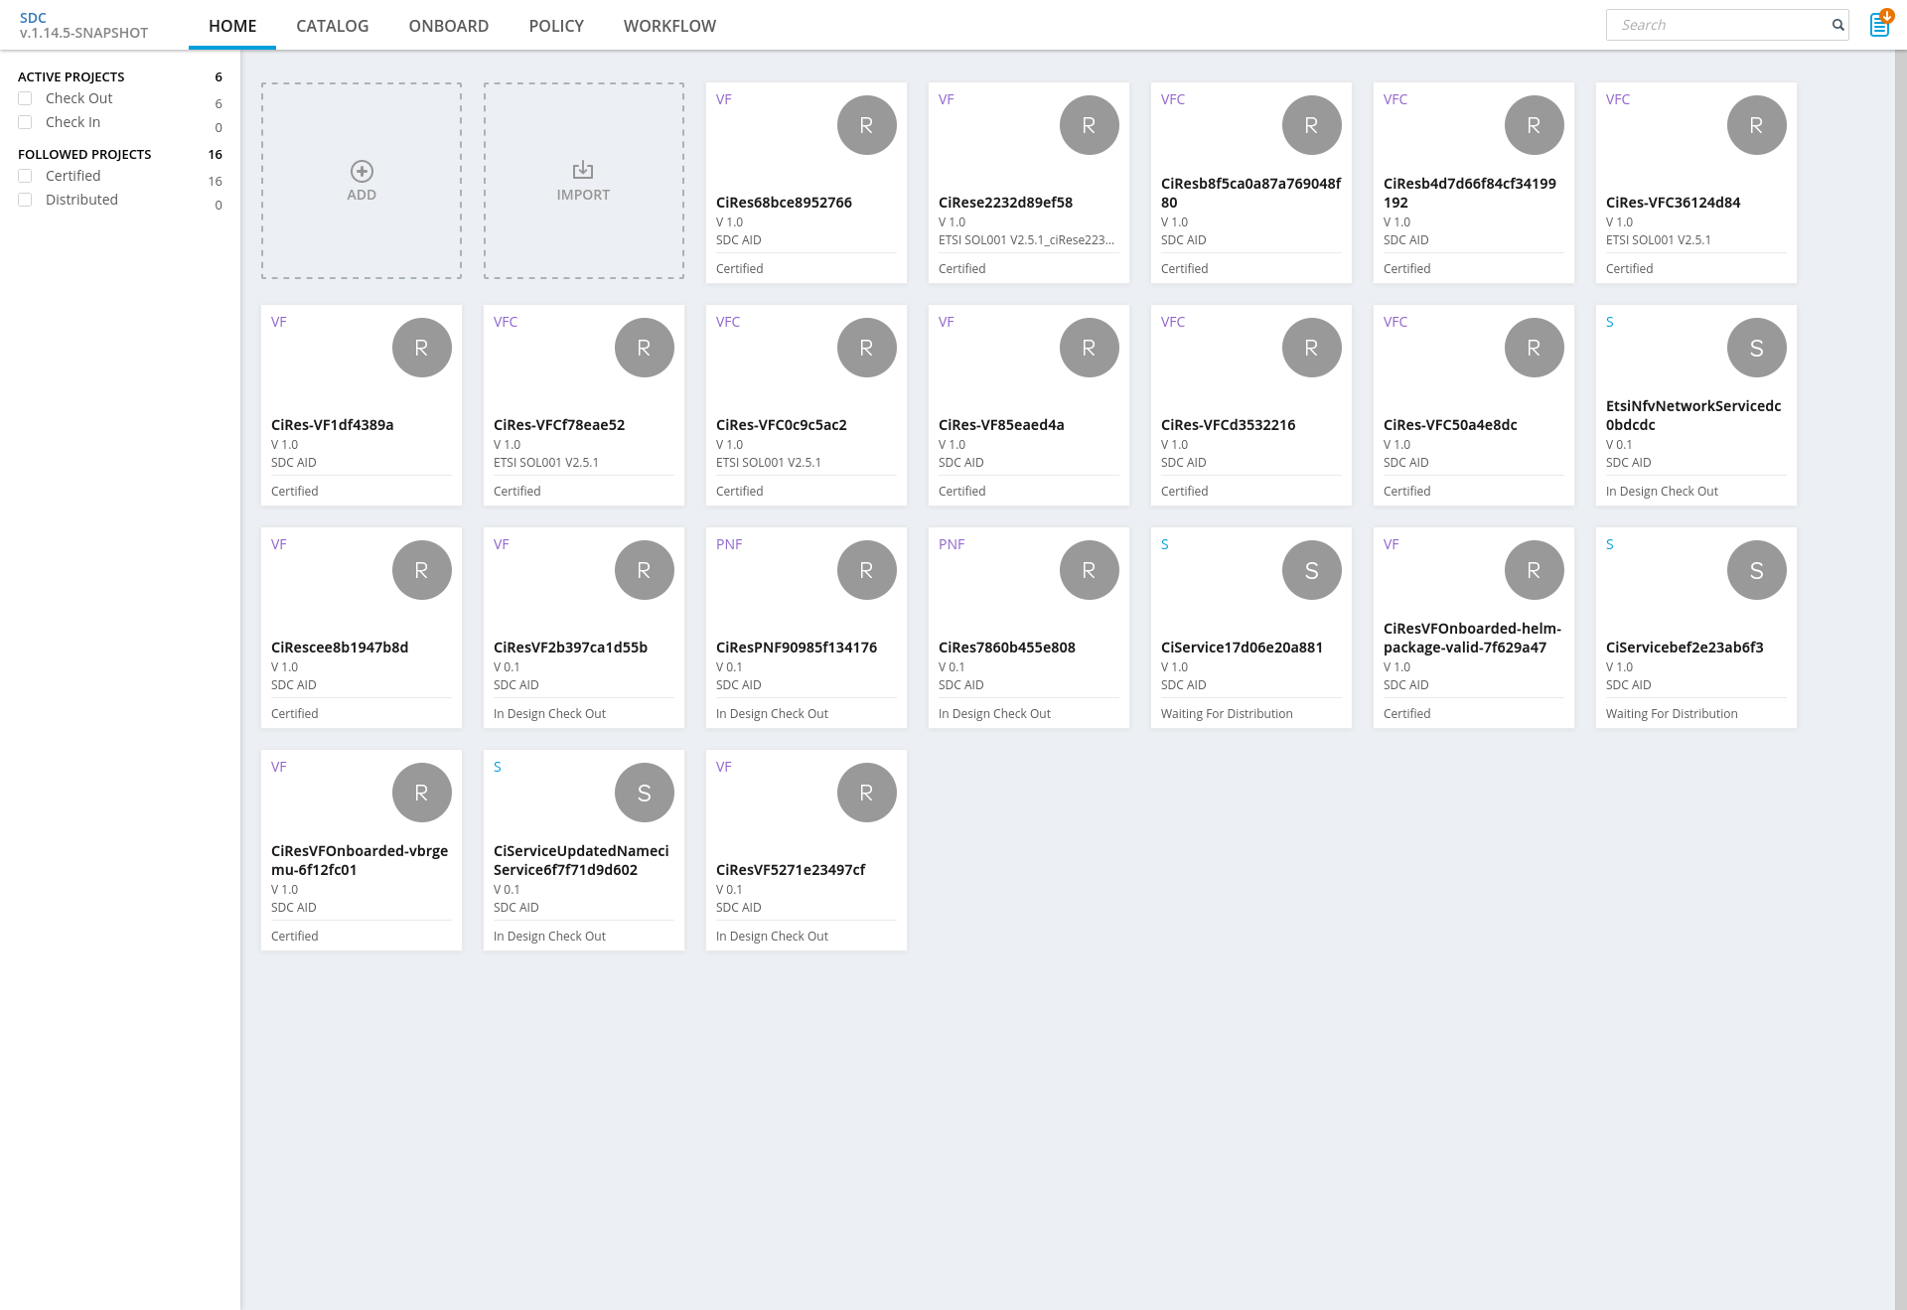Image resolution: width=1907 pixels, height=1310 pixels.
Task: Click the S icon on EtsiNfvNetworkServicedc0bdcdc card
Action: tap(1756, 348)
